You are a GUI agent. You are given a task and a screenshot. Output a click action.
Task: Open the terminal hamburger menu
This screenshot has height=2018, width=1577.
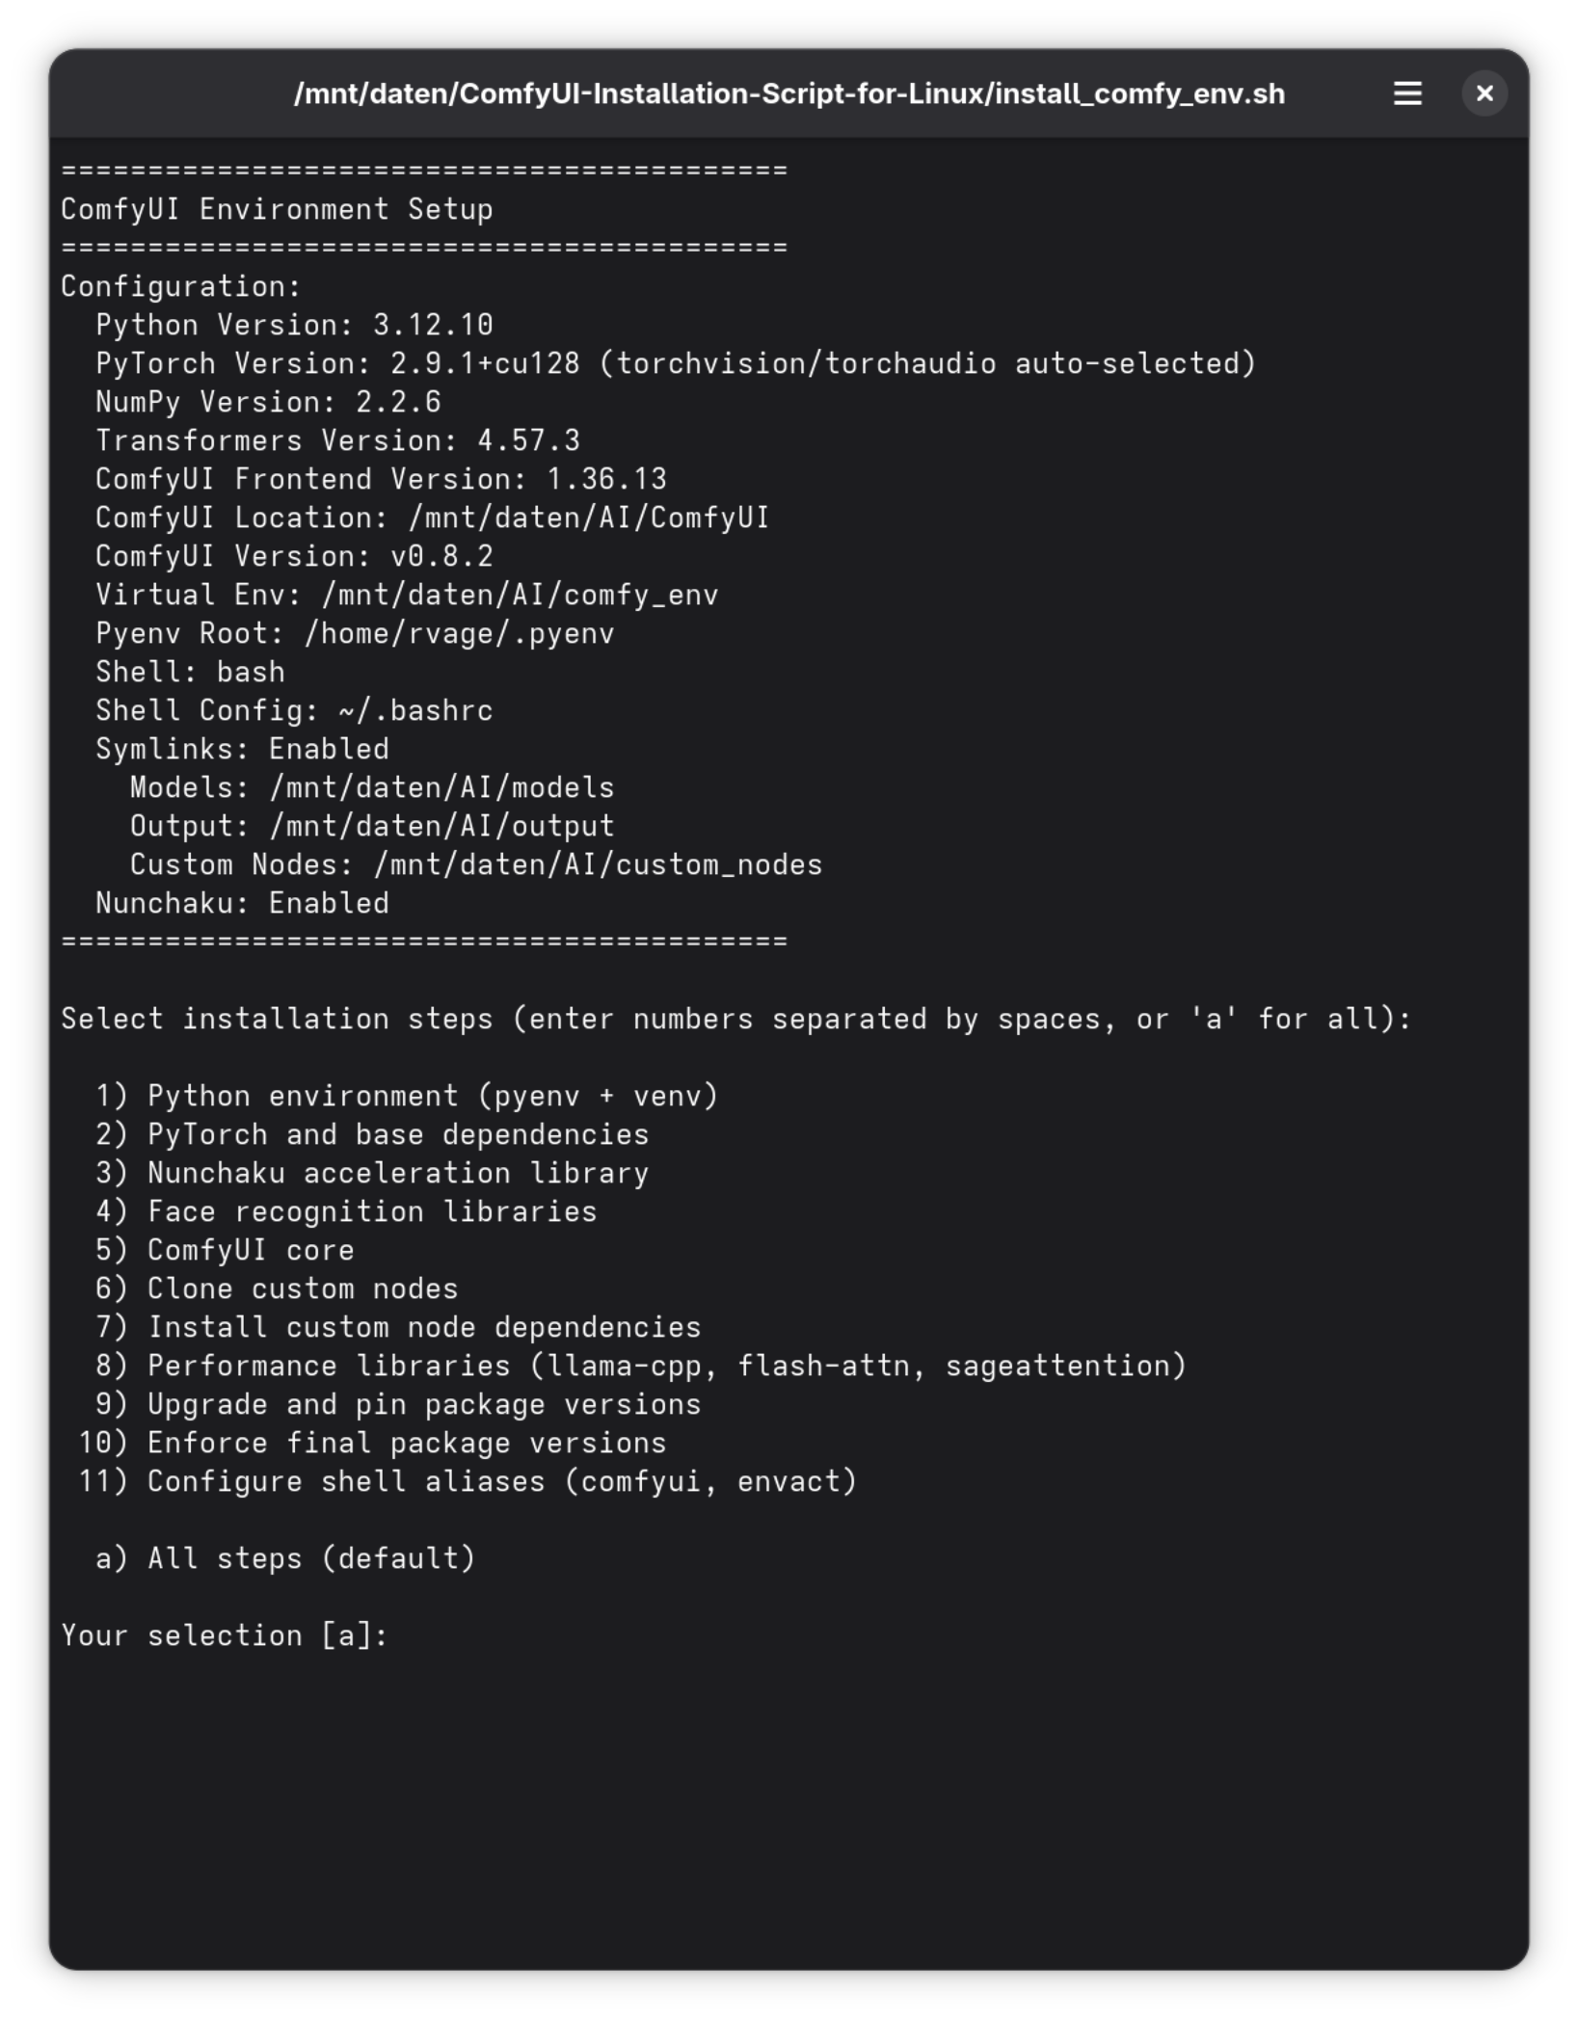click(x=1407, y=93)
